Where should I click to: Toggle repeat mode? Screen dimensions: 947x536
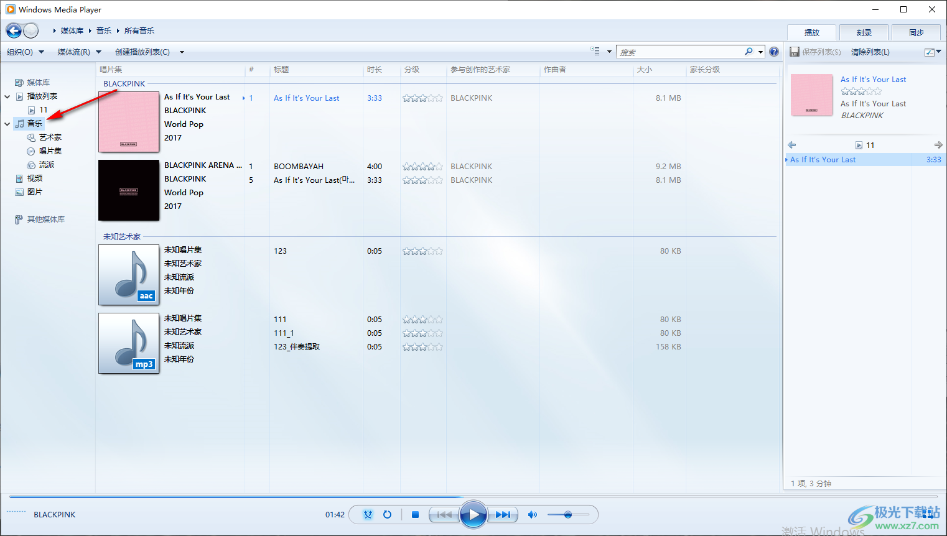pos(387,514)
